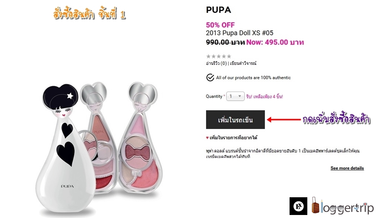378x218 pixels.
Task: Open See more details link
Action: point(347,168)
